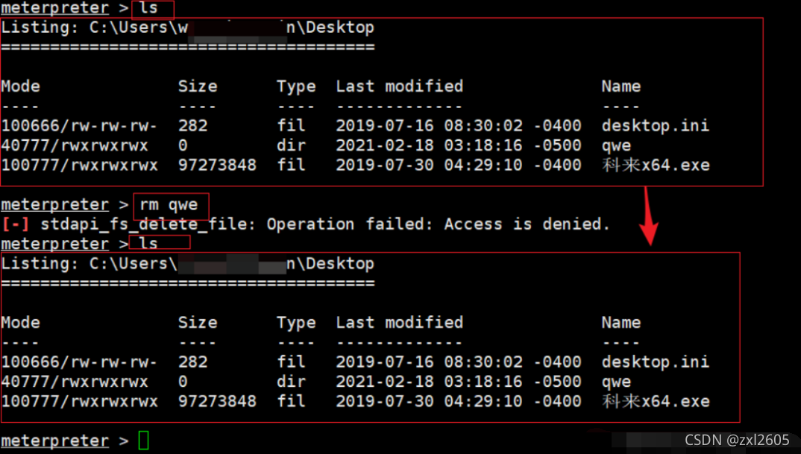Click 'desktop.ini' in the listing after the error
The height and width of the screenshot is (454, 801).
coord(656,362)
